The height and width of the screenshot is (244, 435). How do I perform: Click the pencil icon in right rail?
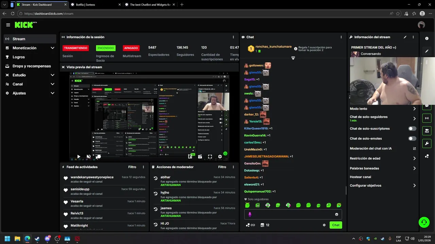point(427,51)
